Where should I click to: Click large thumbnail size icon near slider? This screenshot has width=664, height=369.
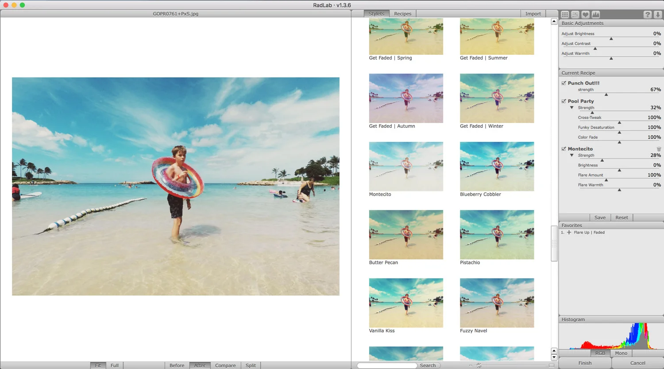[552, 365]
